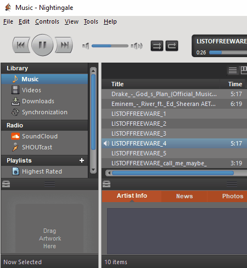Click the Library section header

pos(44,68)
